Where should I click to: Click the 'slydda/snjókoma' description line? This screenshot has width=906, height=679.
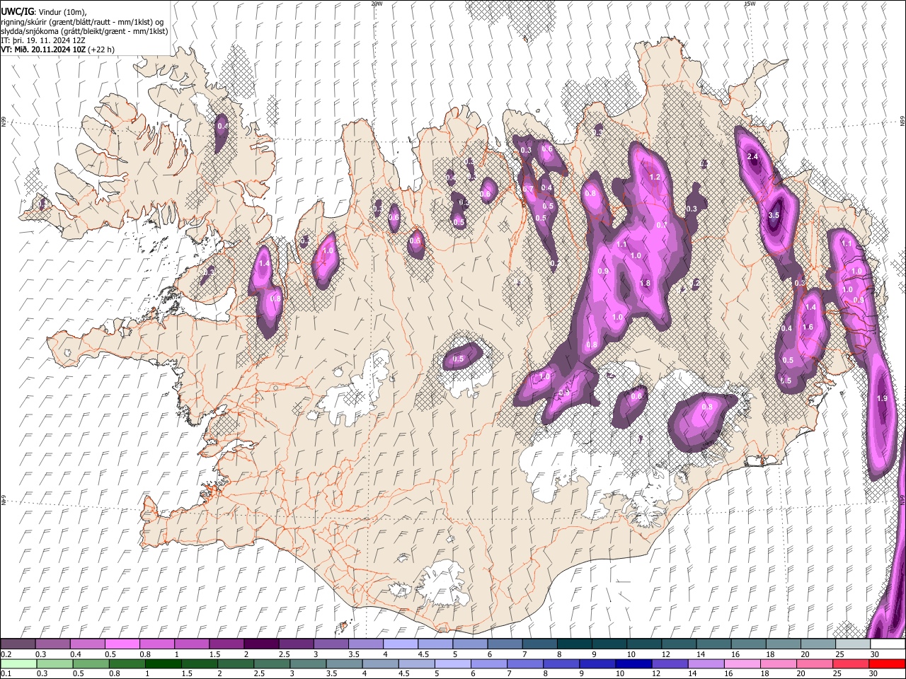click(x=84, y=31)
